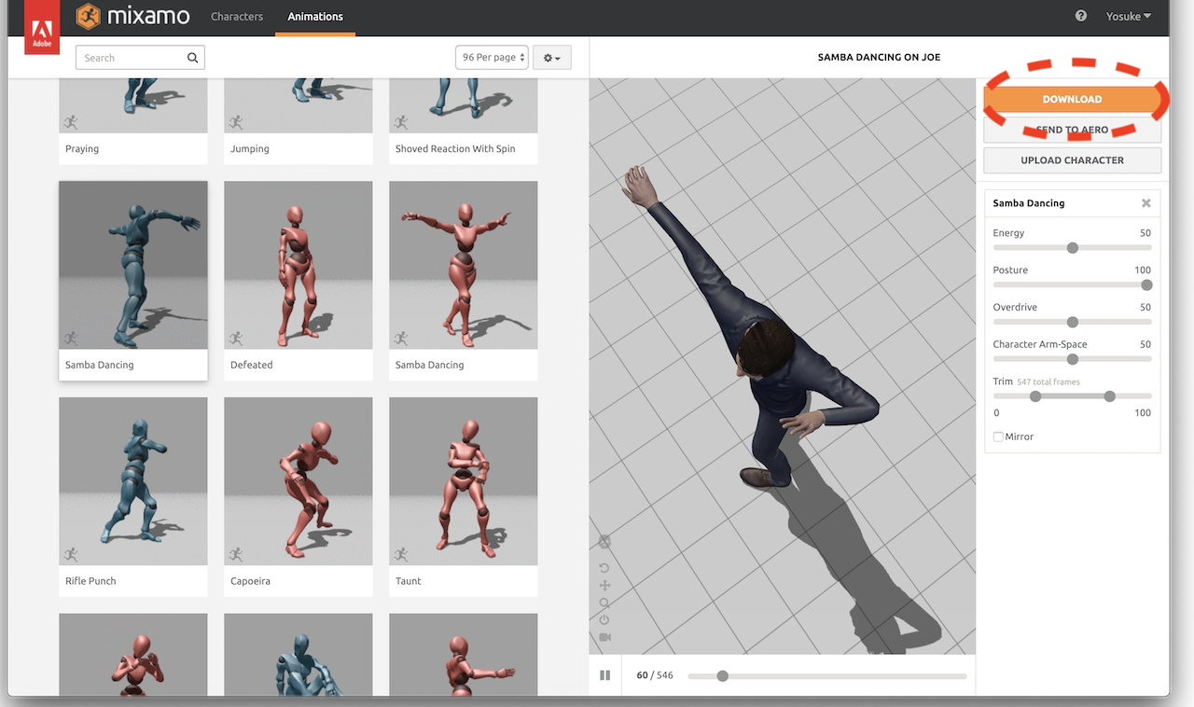Click running-man icon on Shoved Reaction thumbnail
Image resolution: width=1194 pixels, height=707 pixels.
click(401, 122)
